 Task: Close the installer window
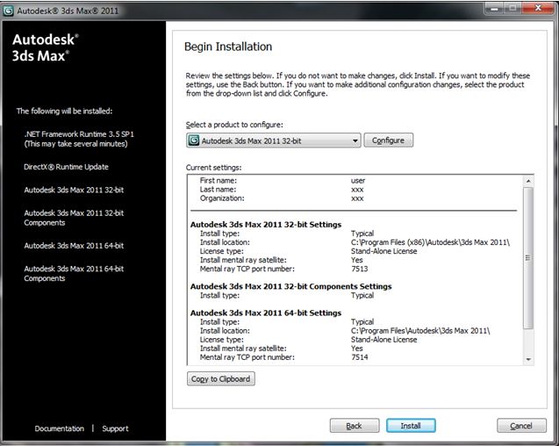[538, 9]
